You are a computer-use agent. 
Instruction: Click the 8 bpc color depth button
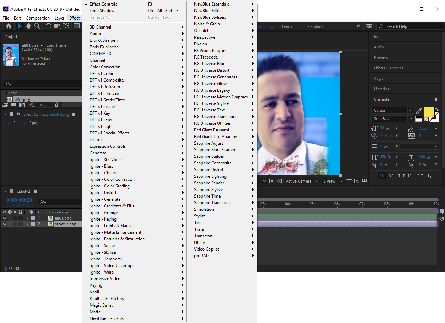click(x=43, y=105)
